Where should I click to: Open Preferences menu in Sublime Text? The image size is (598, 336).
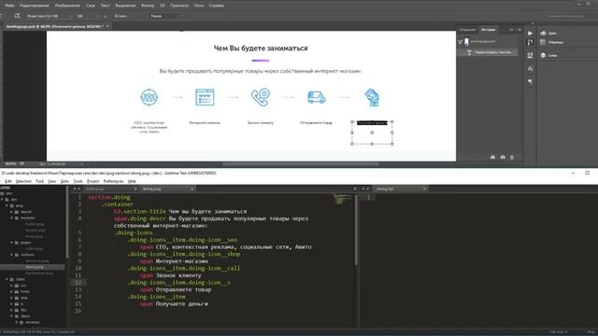point(113,181)
